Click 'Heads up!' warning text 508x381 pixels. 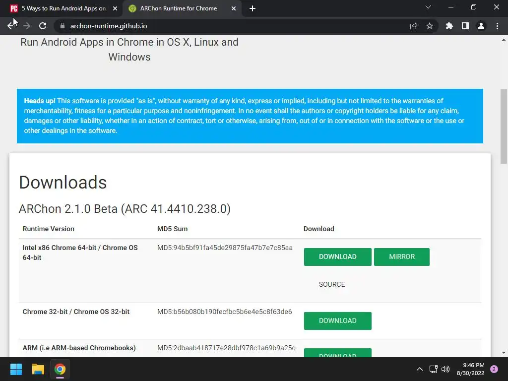[40, 101]
